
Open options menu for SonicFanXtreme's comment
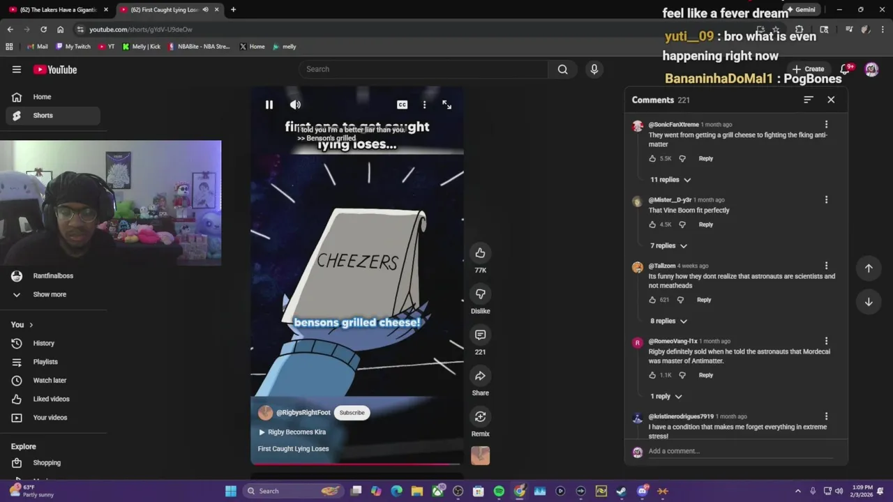(826, 125)
